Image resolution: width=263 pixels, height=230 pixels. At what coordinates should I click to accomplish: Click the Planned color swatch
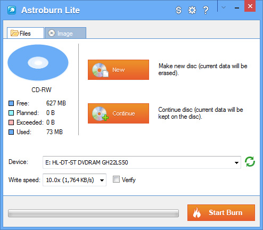(11, 113)
